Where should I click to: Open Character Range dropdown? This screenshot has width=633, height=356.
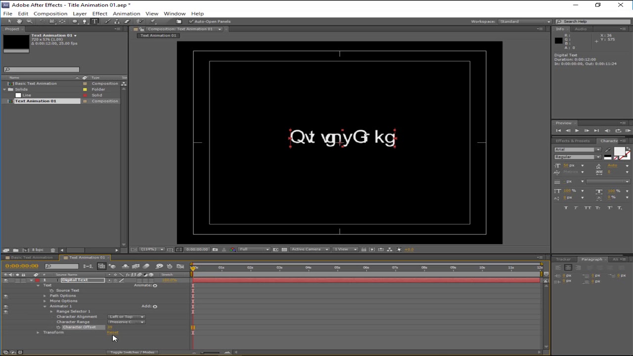[x=126, y=322]
